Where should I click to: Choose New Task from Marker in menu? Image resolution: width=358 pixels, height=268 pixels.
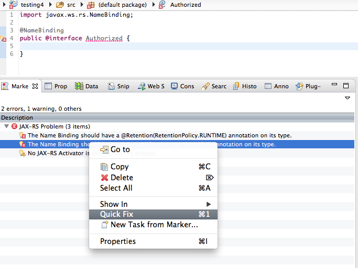click(153, 225)
